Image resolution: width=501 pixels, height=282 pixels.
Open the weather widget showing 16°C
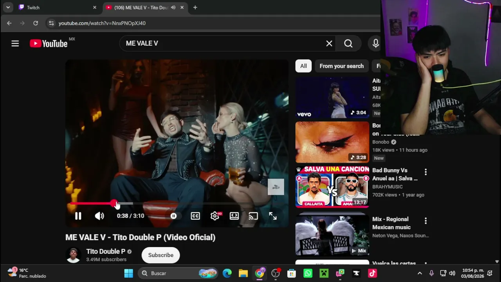pos(27,273)
